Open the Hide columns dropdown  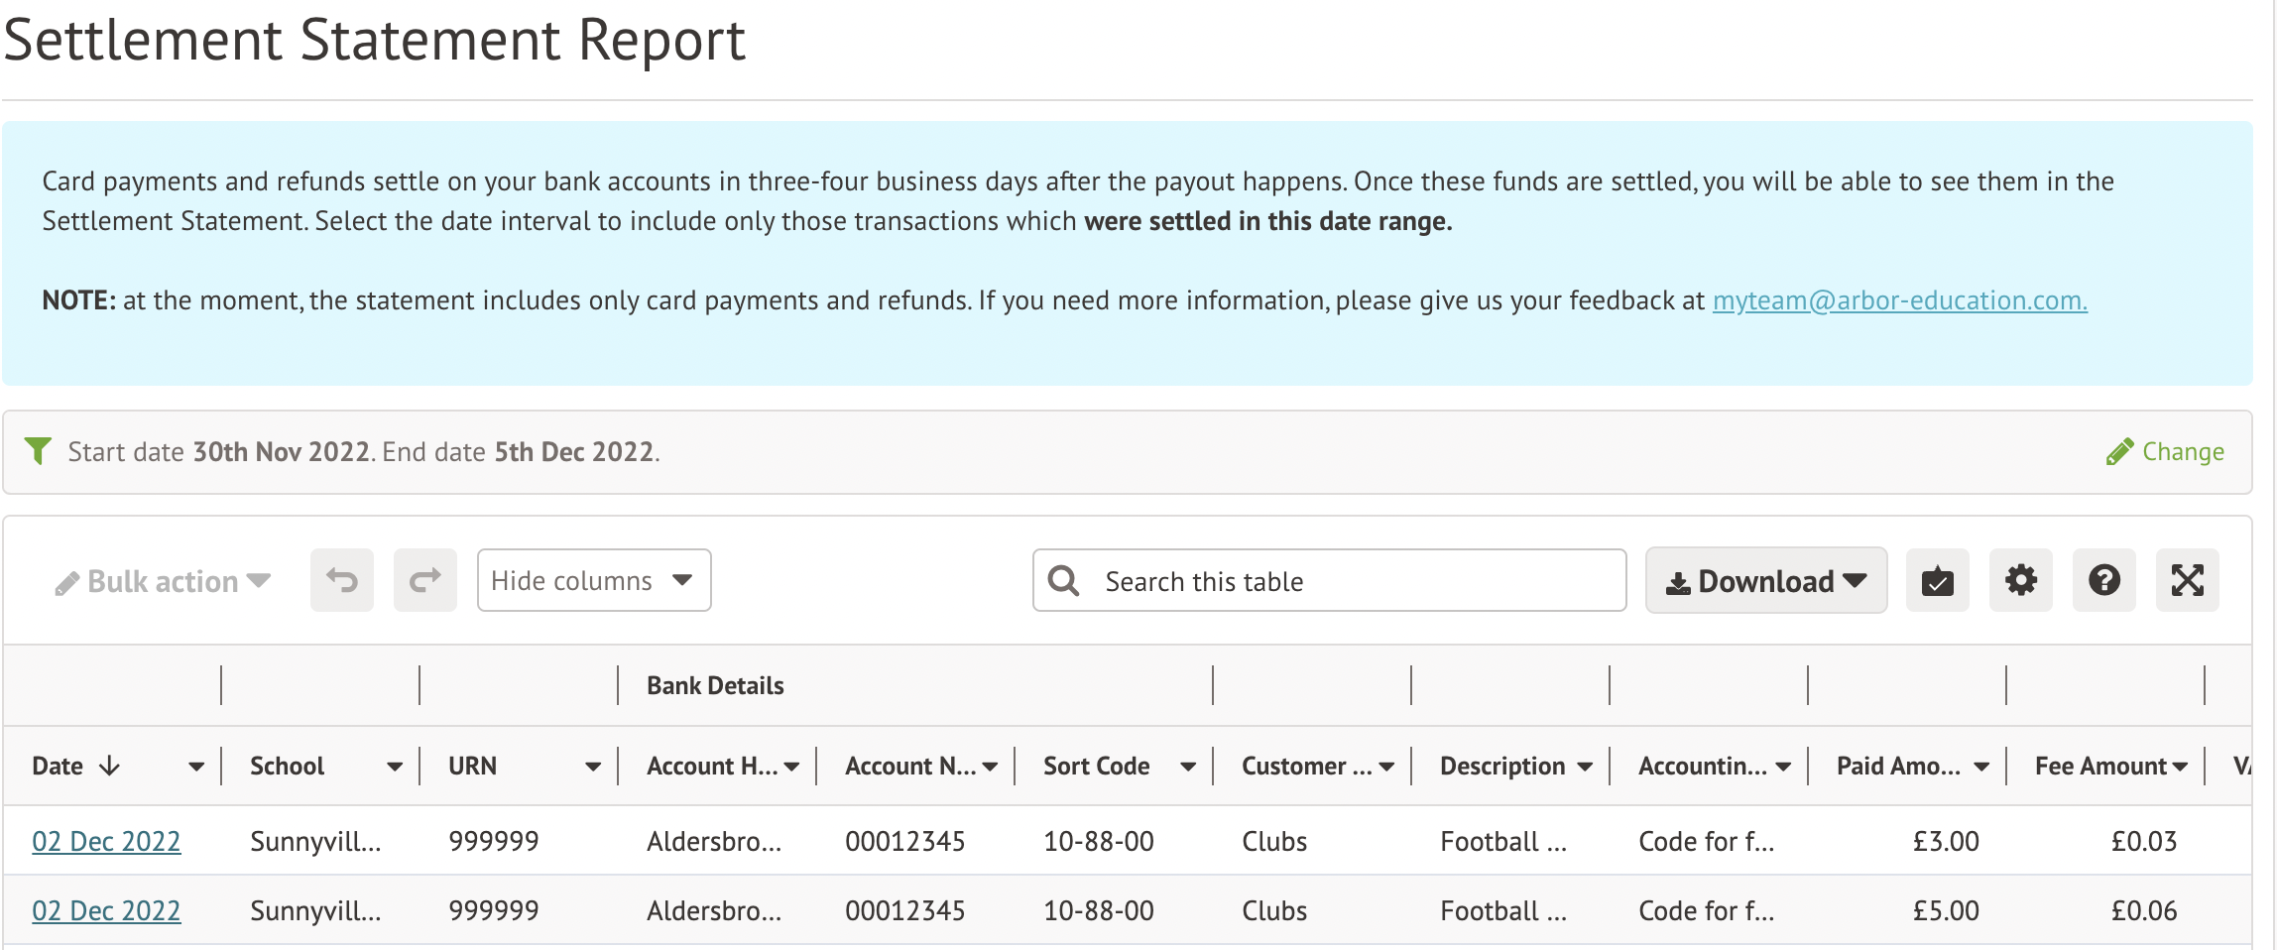pyautogui.click(x=593, y=580)
